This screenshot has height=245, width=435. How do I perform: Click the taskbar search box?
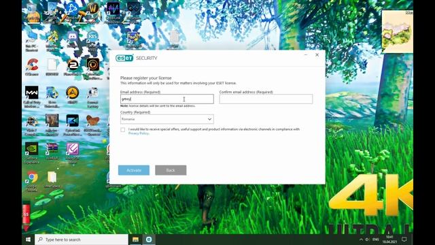(x=82, y=240)
